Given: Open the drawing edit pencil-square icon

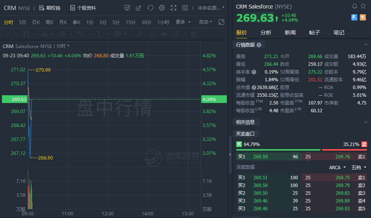Looking at the screenshot, I should [x=139, y=8].
